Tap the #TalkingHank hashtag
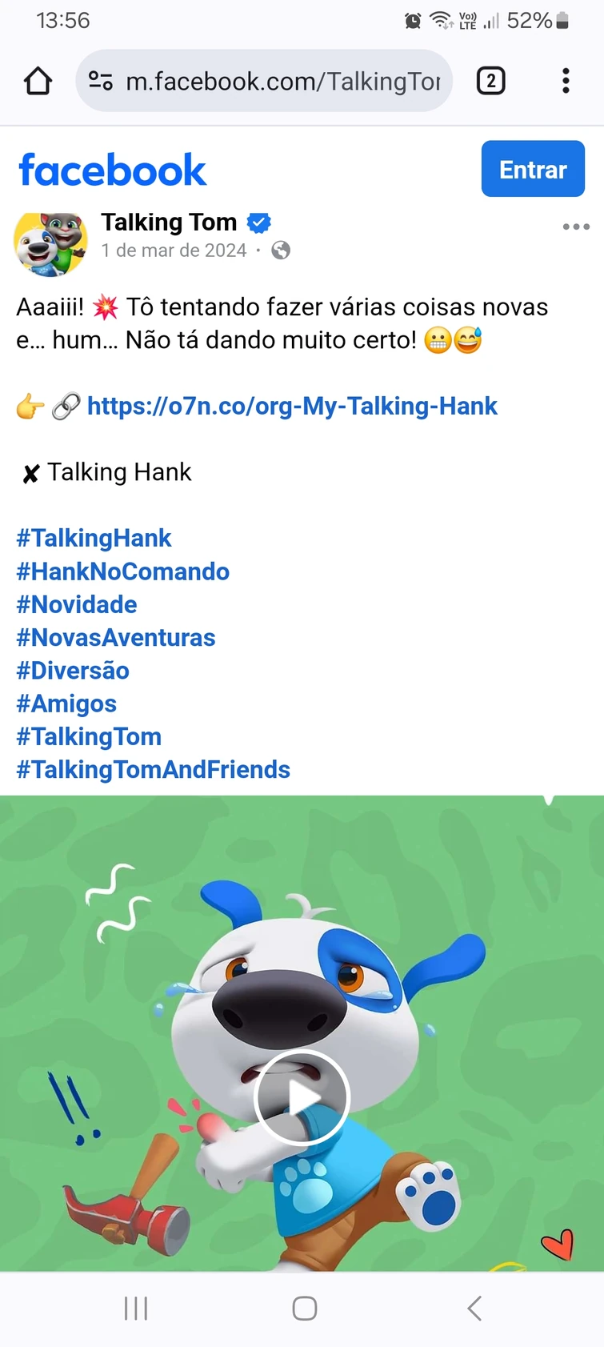This screenshot has width=604, height=1347. tap(93, 538)
